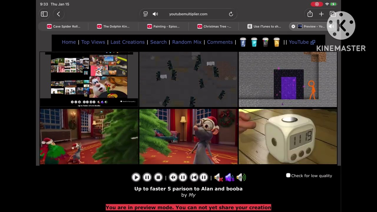This screenshot has height=212, width=377.
Task: Click the pause button right of rewind
Action: tap(183, 177)
